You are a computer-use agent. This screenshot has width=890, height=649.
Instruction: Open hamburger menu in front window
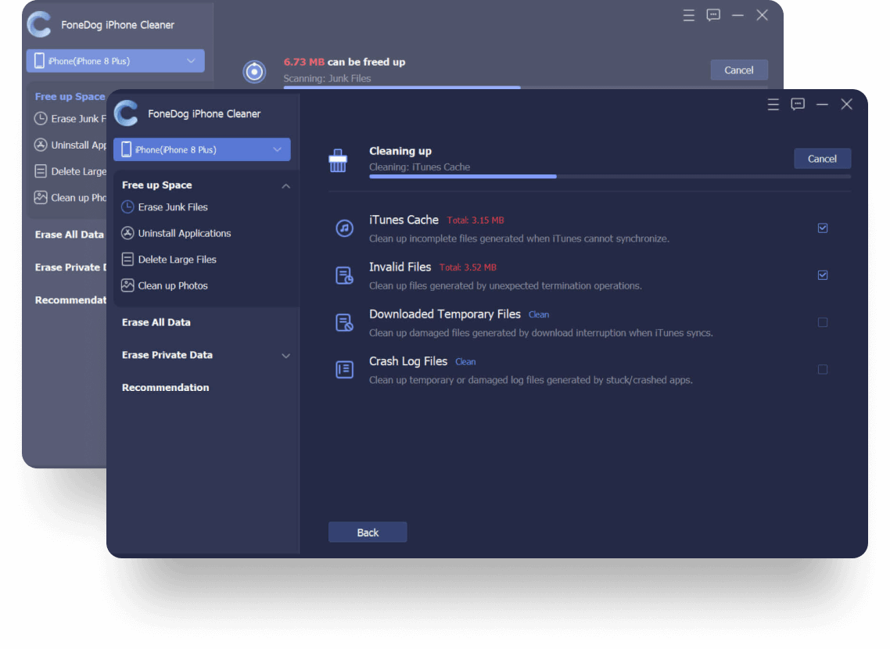pyautogui.click(x=773, y=104)
